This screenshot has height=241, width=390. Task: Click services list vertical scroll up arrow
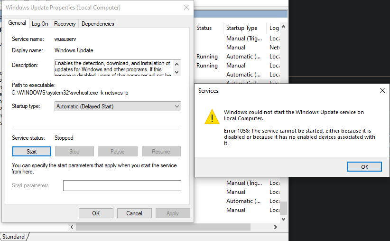click(283, 27)
